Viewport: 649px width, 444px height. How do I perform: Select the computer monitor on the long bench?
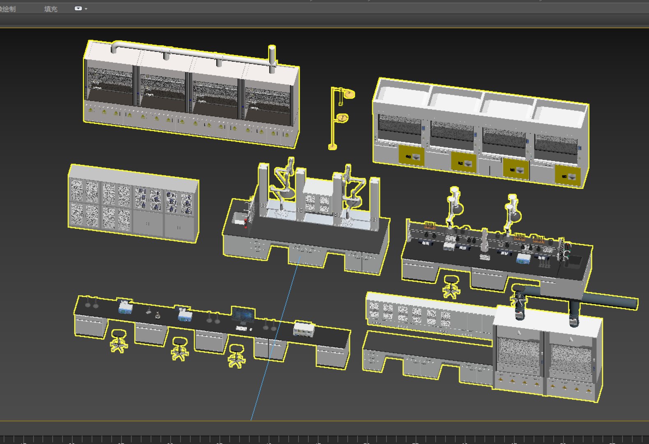pos(243,314)
